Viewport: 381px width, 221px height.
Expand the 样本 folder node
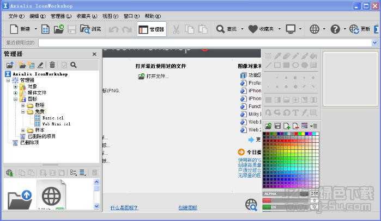23,130
